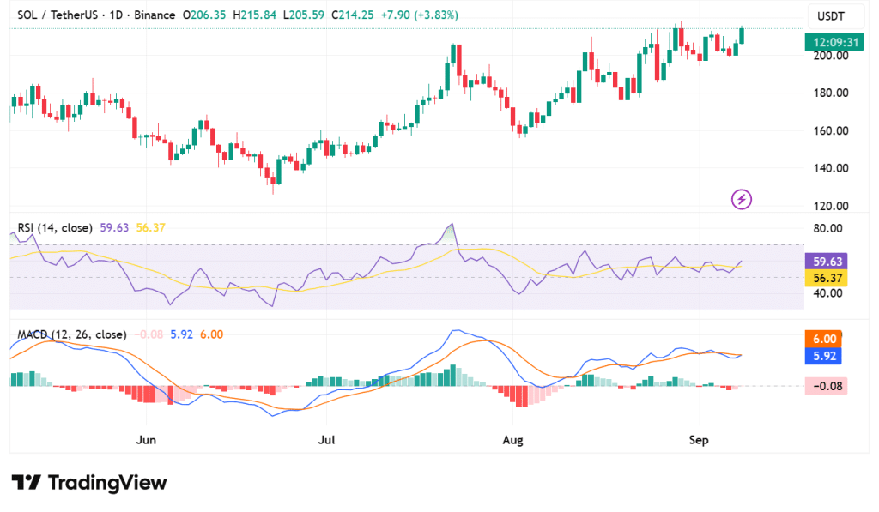This screenshot has height=512, width=879.
Task: Click the green countdown price label 12:09:31
Action: [826, 41]
